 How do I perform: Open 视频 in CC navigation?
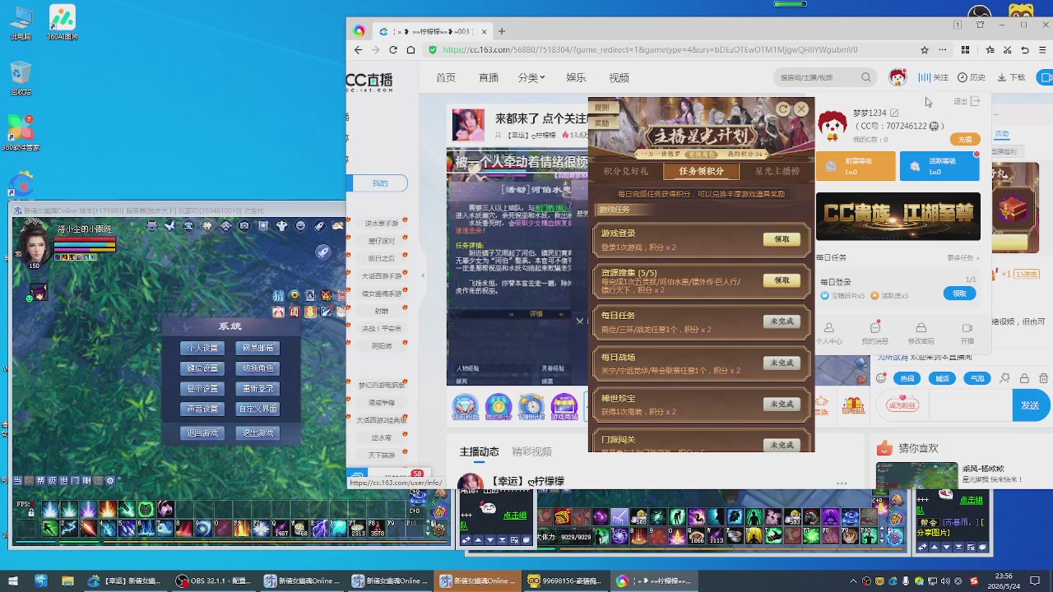(619, 77)
